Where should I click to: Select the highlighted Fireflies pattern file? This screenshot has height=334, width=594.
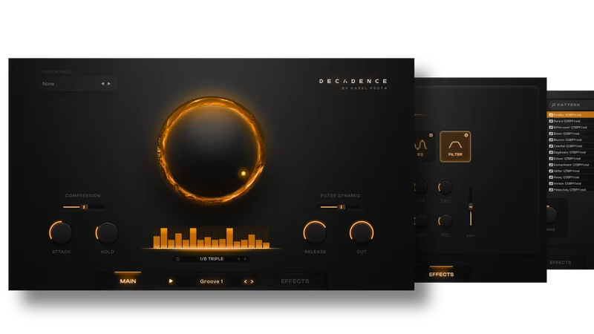click(x=570, y=115)
